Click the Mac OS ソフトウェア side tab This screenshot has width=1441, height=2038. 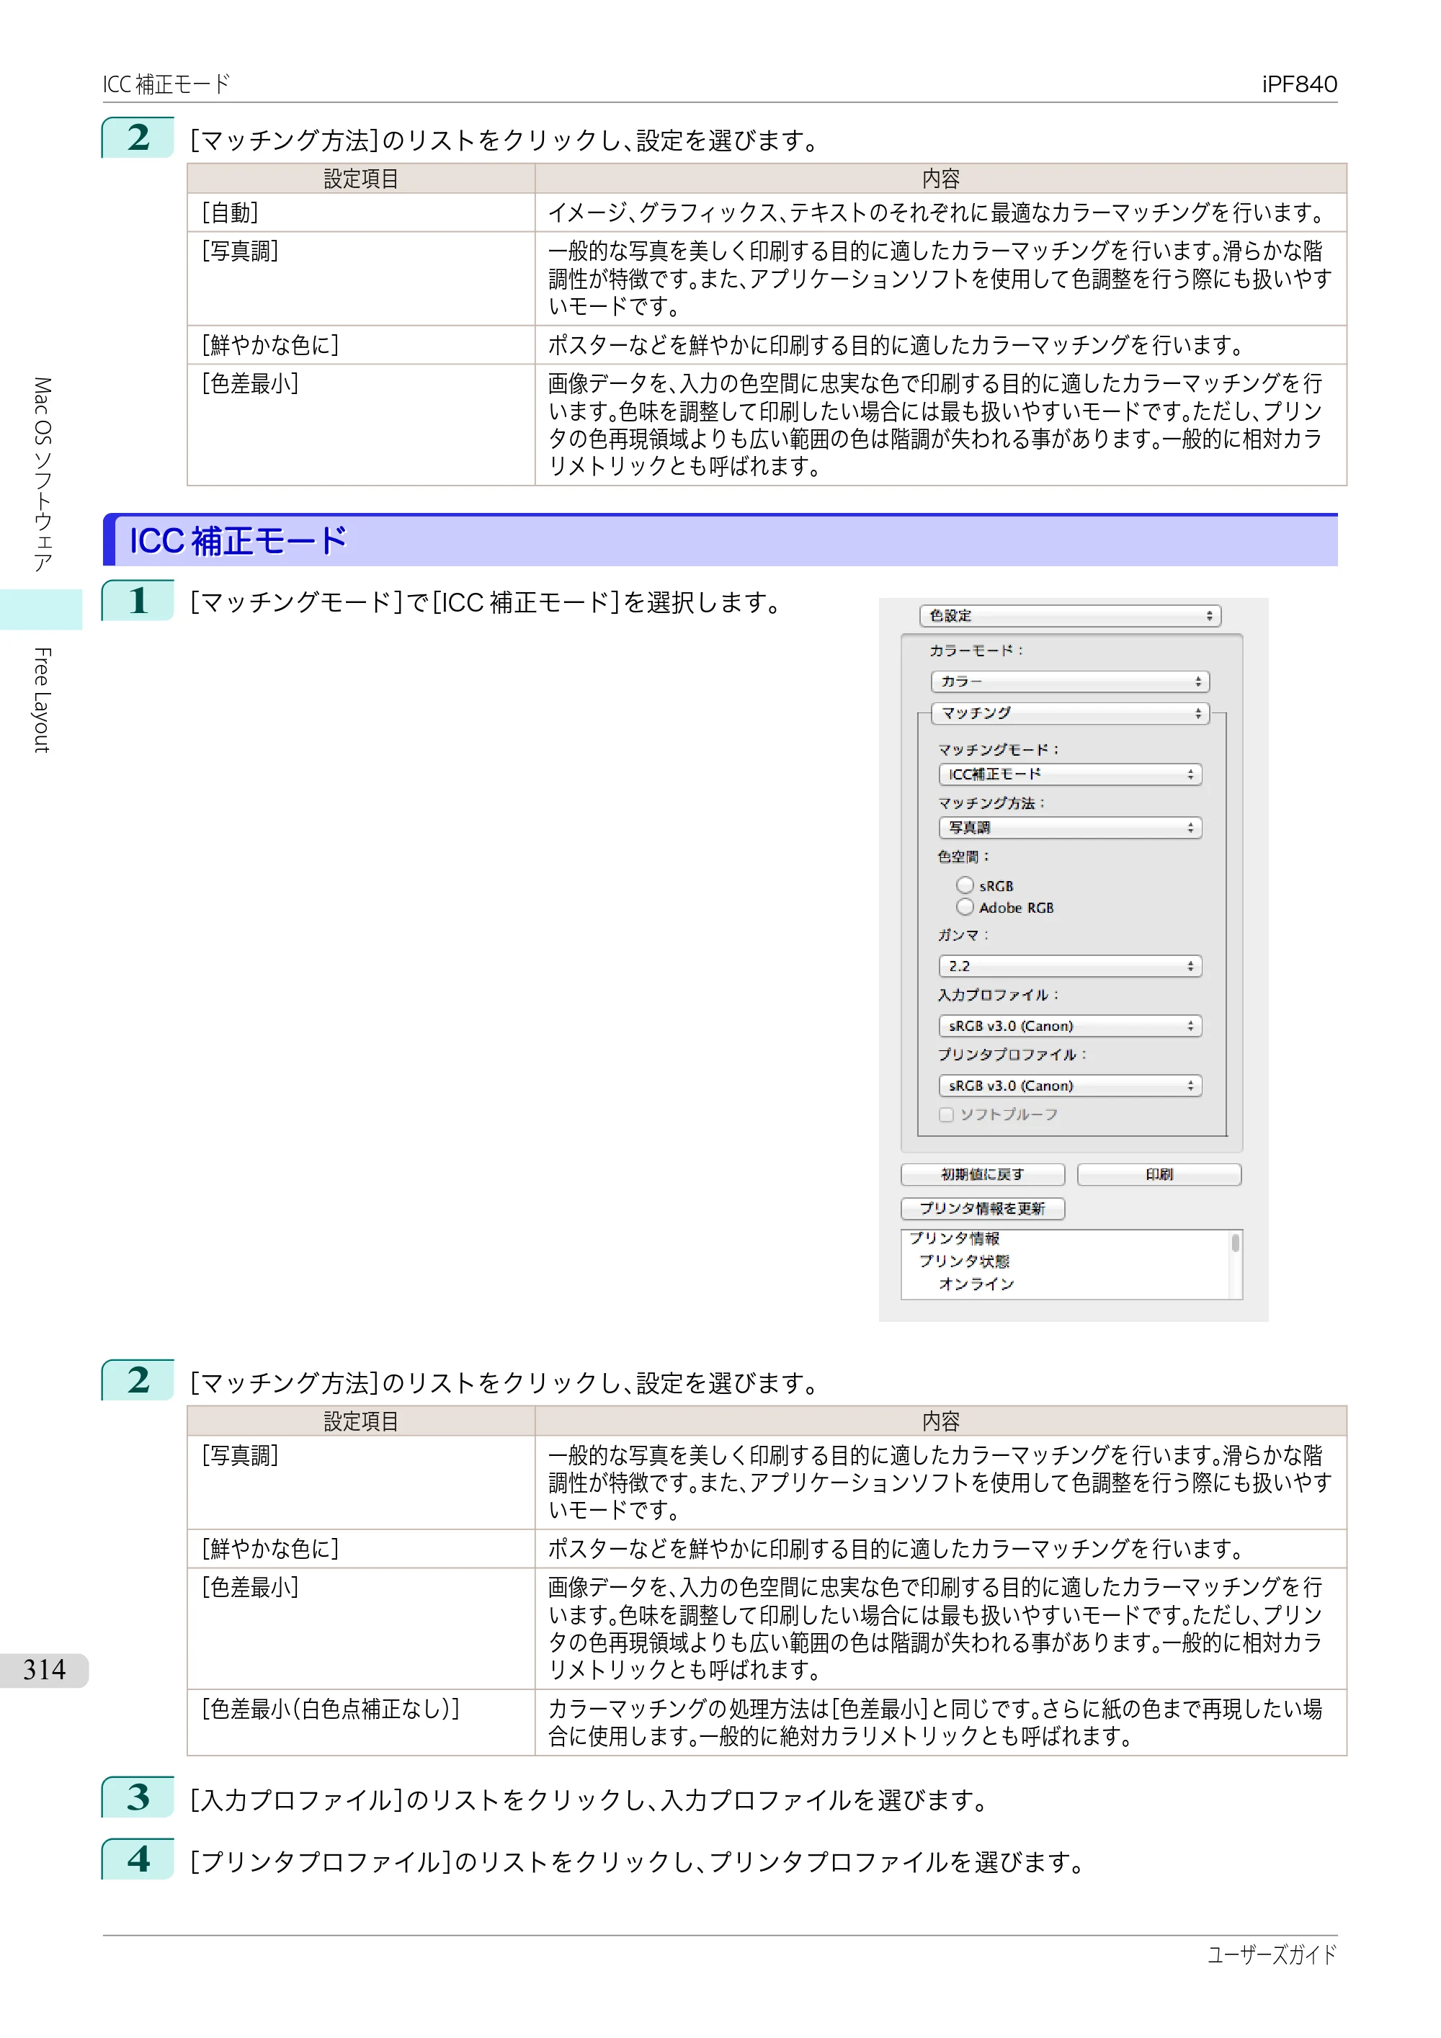41,474
